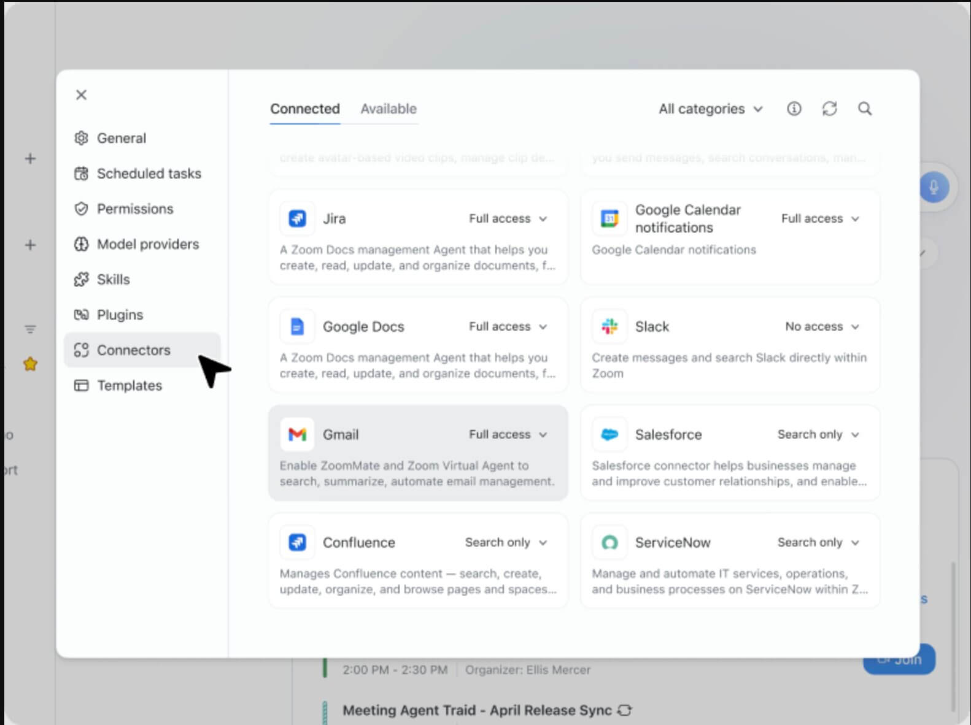Click the Google Docs logo
Viewport: 971px width, 725px height.
point(297,326)
